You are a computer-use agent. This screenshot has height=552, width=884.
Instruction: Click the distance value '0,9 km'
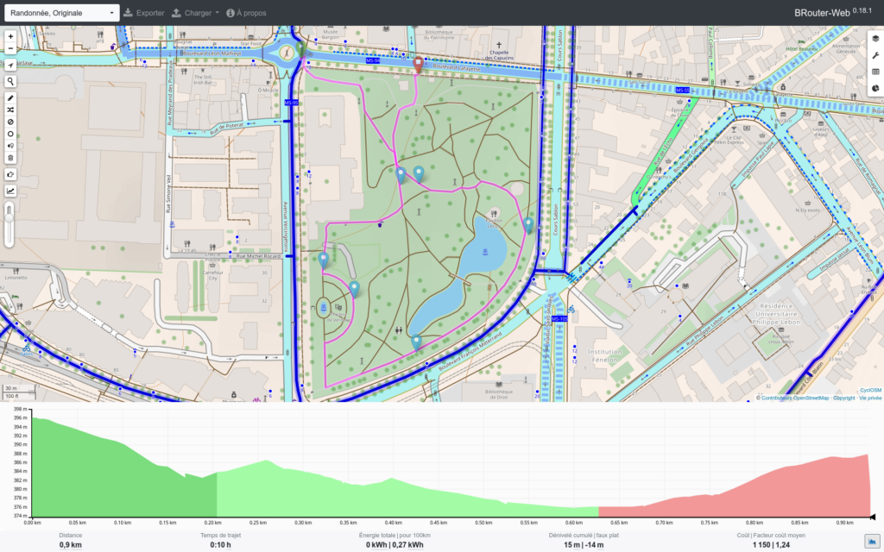point(71,545)
